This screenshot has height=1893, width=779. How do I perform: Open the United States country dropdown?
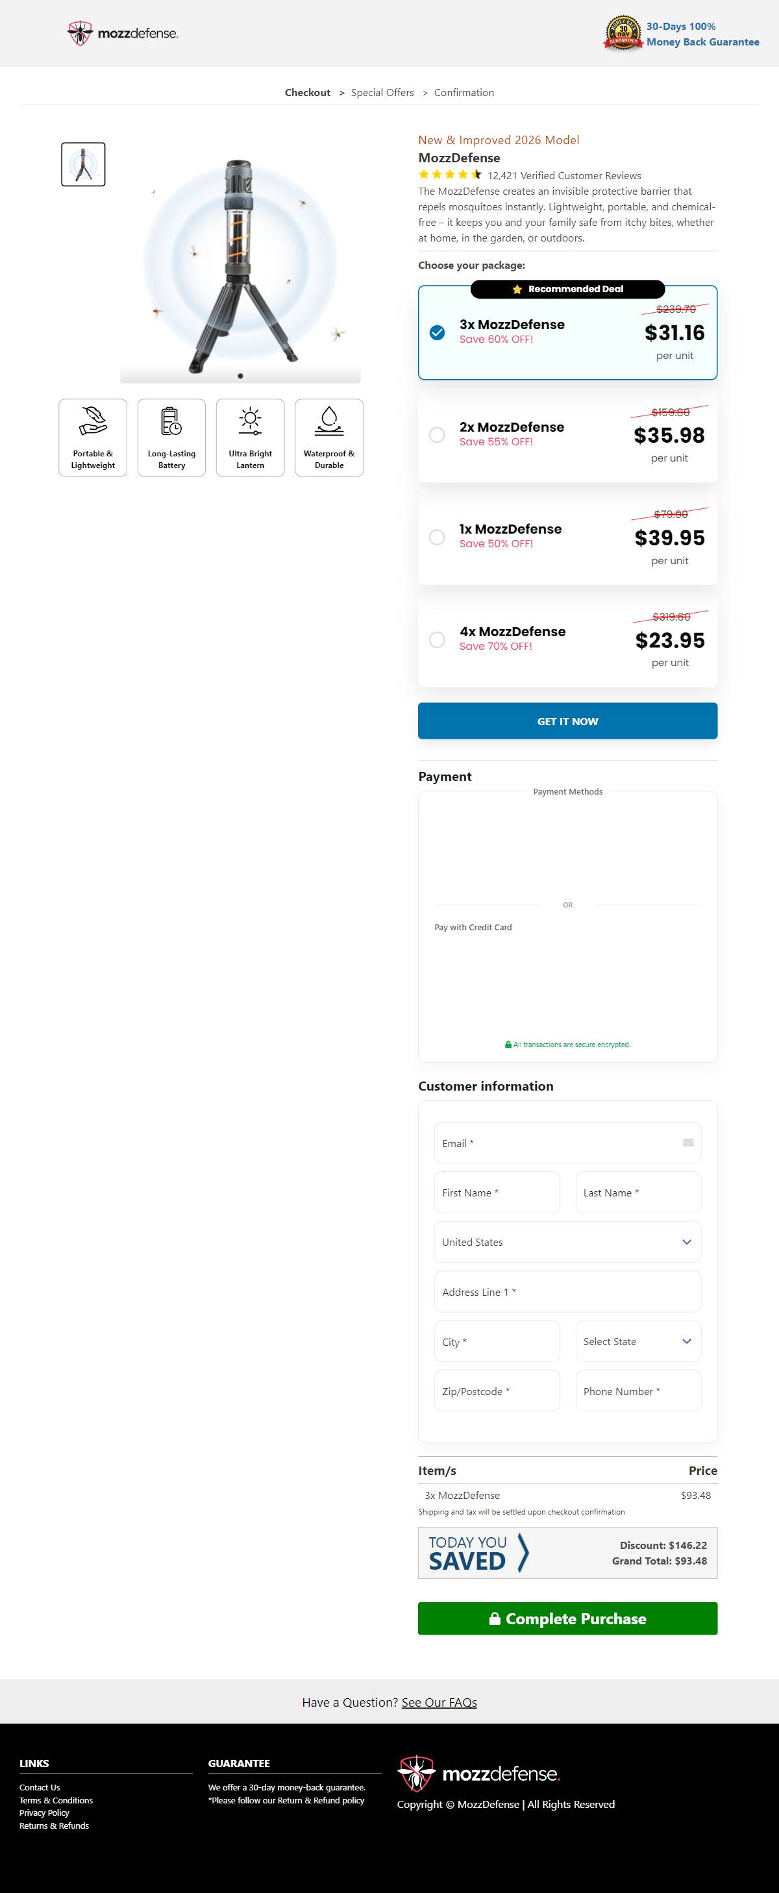[x=567, y=1242]
